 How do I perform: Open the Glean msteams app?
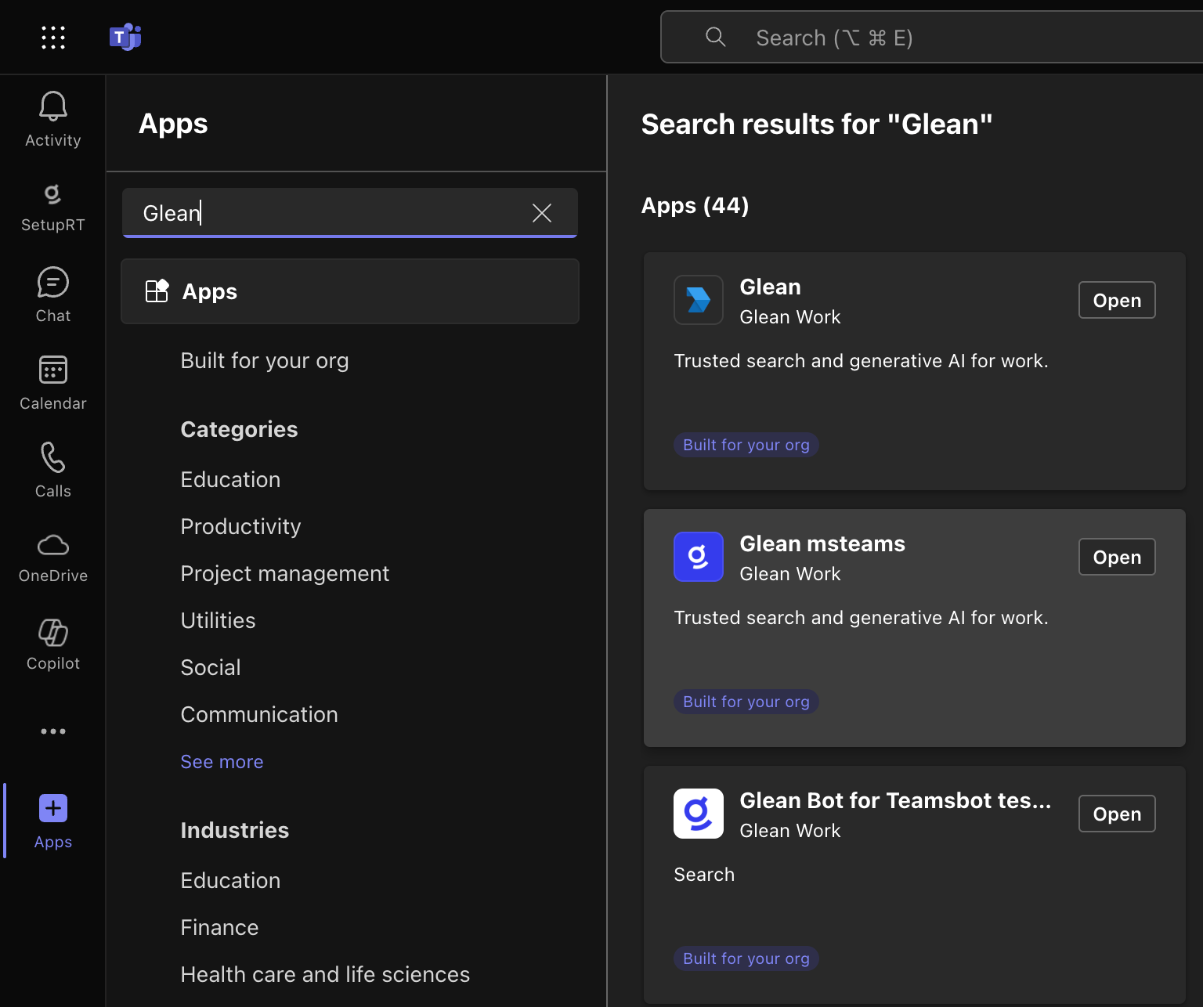[1116, 558]
